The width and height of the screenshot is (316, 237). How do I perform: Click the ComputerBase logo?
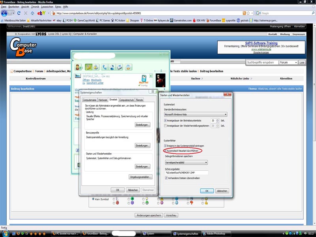pos(23,47)
